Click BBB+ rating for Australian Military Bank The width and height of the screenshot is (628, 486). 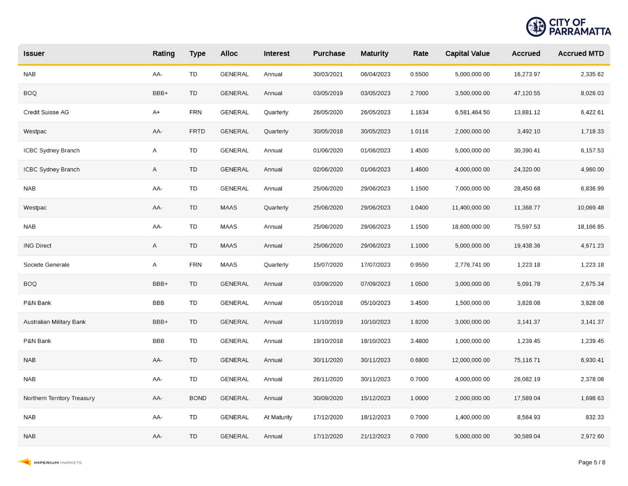point(160,322)
